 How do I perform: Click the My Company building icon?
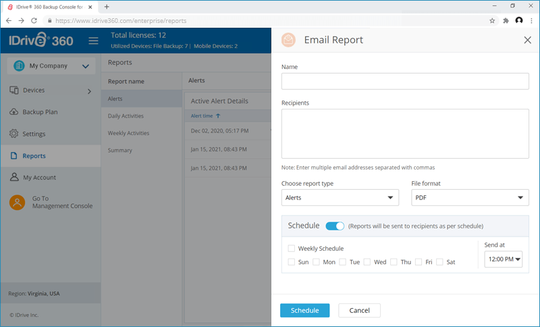click(x=19, y=66)
